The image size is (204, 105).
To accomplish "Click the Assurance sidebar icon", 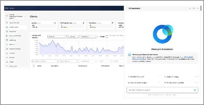I will [x=7, y=31].
